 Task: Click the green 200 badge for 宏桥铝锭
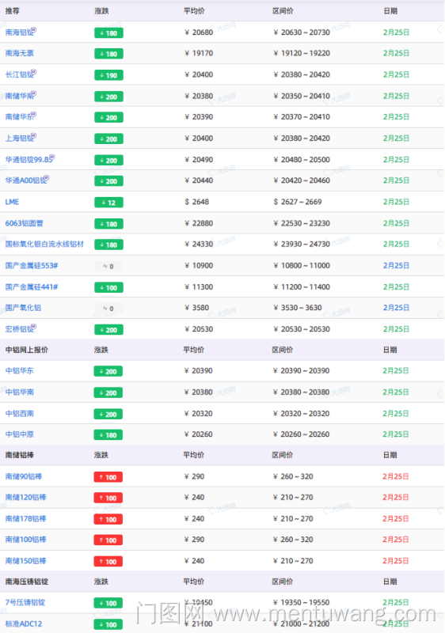[108, 330]
